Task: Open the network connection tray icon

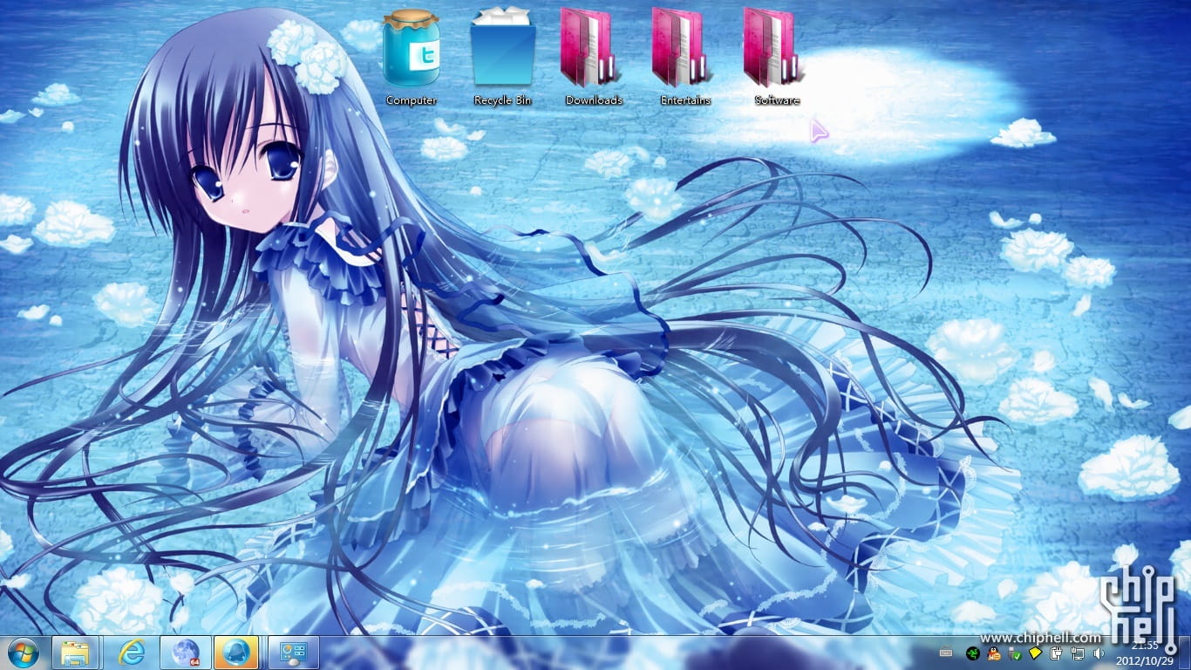Action: 1078,653
